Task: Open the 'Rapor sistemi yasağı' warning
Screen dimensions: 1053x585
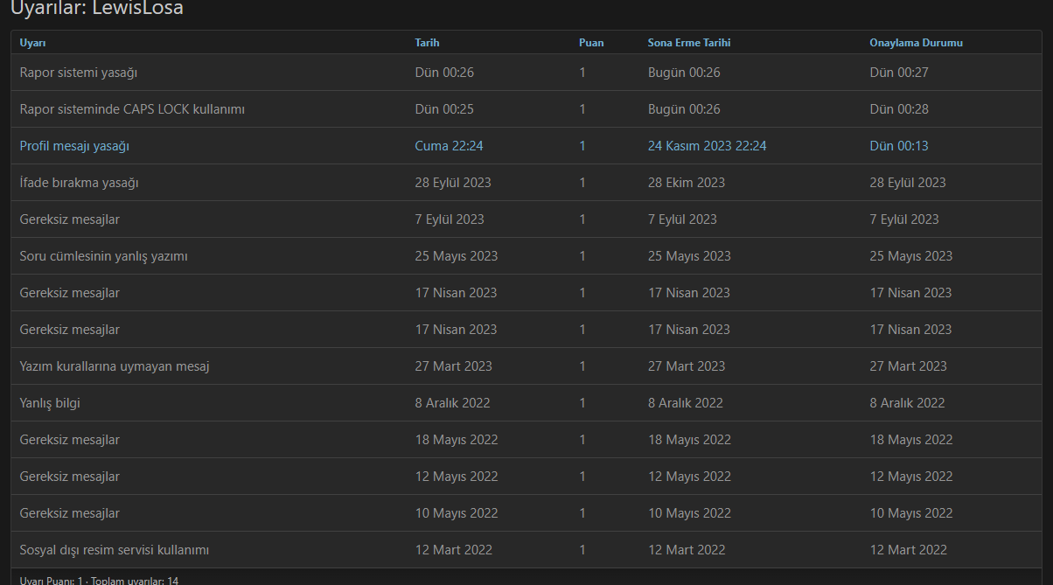Action: coord(79,73)
